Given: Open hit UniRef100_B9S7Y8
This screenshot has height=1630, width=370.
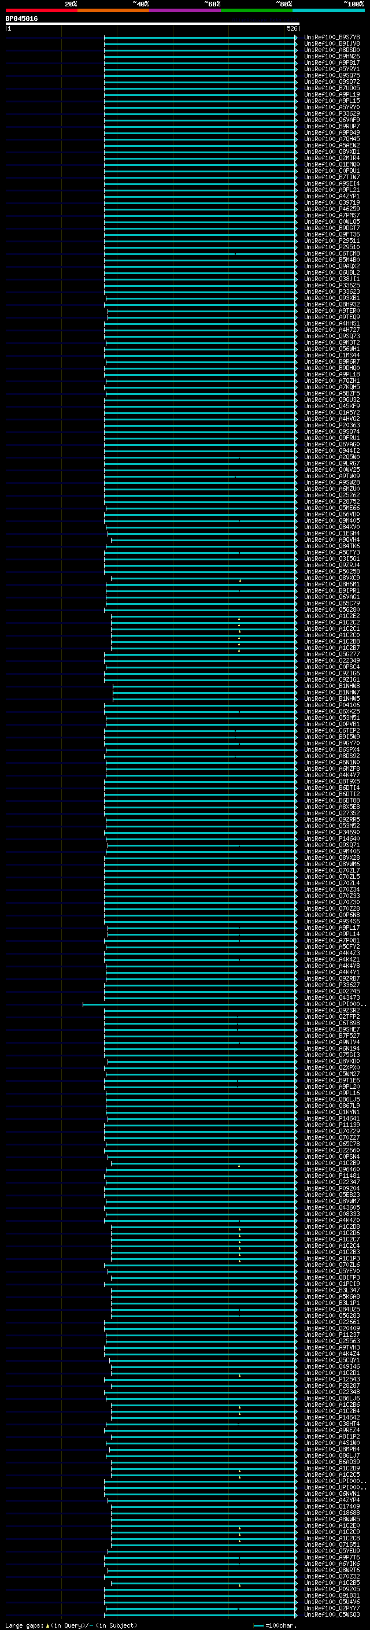Looking at the screenshot, I should pos(331,38).
